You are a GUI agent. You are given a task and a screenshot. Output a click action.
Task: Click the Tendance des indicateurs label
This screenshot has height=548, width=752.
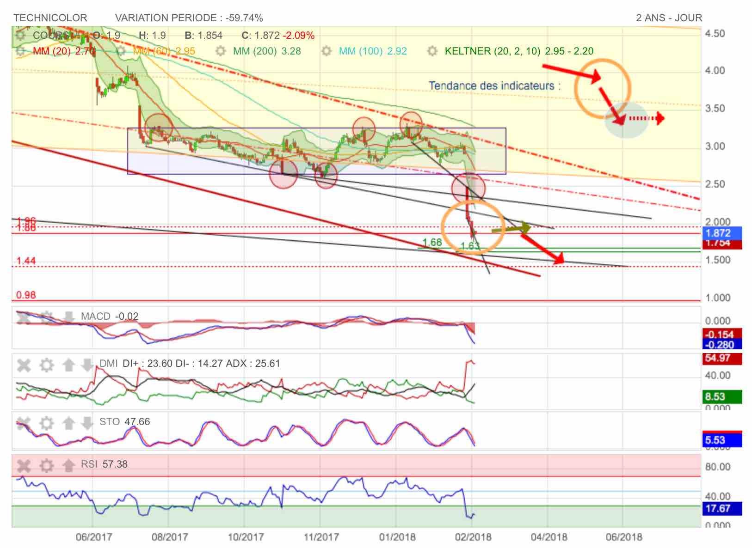pos(494,85)
